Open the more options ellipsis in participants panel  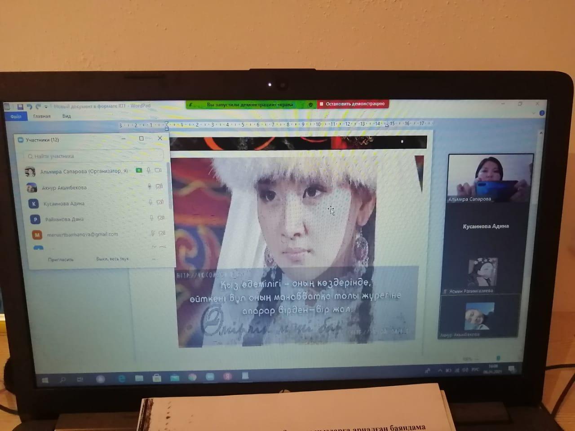pos(154,259)
